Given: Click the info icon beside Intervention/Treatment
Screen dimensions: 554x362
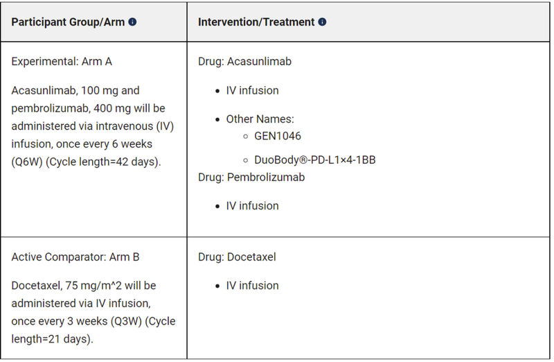Looking at the screenshot, I should tap(323, 21).
